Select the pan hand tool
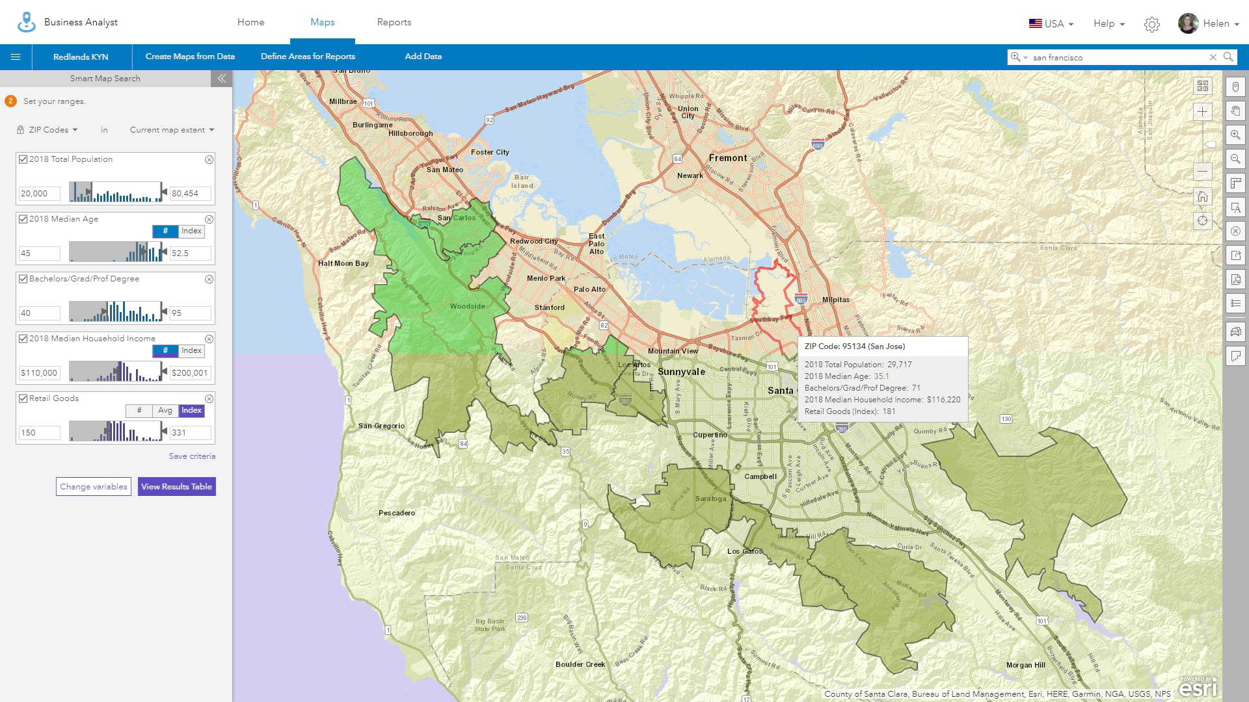1249x702 pixels. tap(1235, 110)
